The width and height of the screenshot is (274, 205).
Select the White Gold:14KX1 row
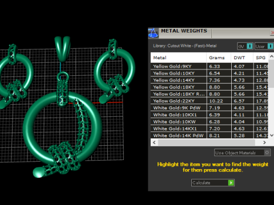[209, 129]
